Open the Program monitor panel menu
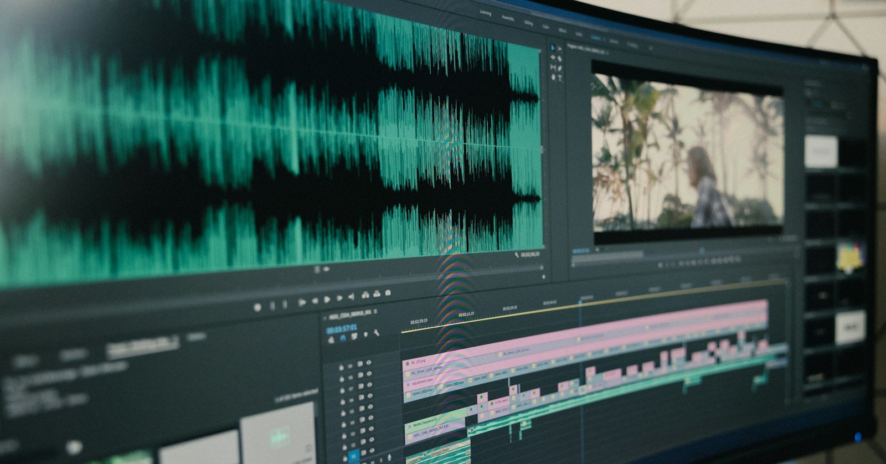This screenshot has height=464, width=886. pos(607,53)
